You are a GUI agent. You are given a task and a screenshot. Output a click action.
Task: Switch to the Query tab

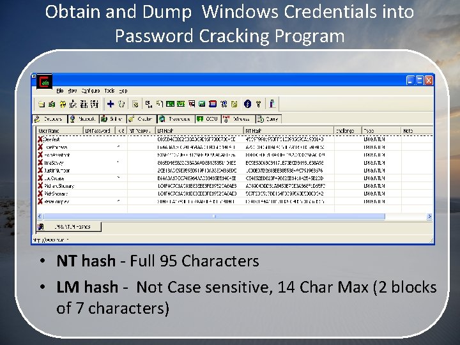pyautogui.click(x=268, y=119)
